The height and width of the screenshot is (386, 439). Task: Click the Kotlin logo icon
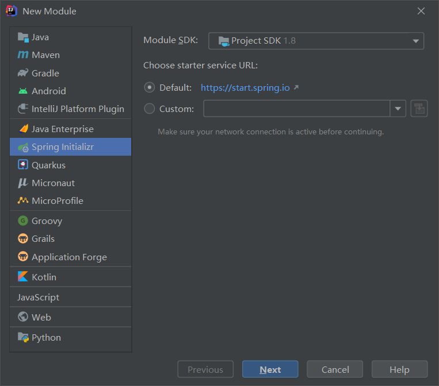(23, 277)
